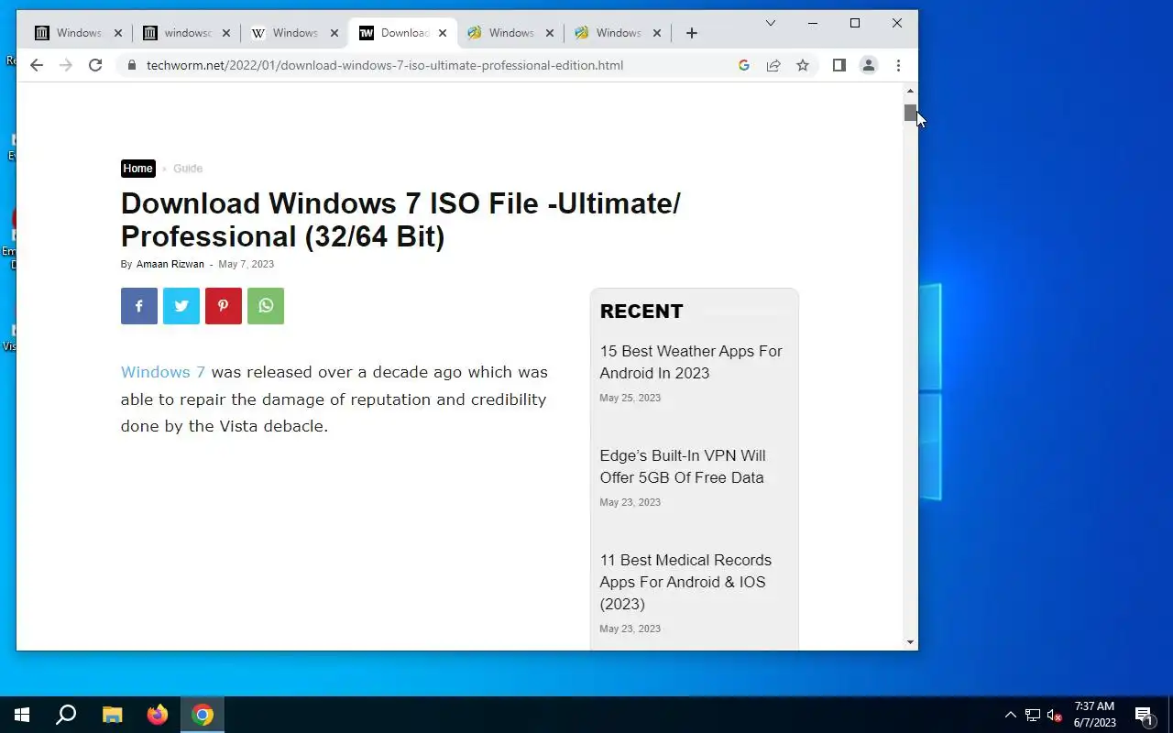Click the taskbar clock showing 7:37 AM
The height and width of the screenshot is (733, 1173).
coord(1095,715)
